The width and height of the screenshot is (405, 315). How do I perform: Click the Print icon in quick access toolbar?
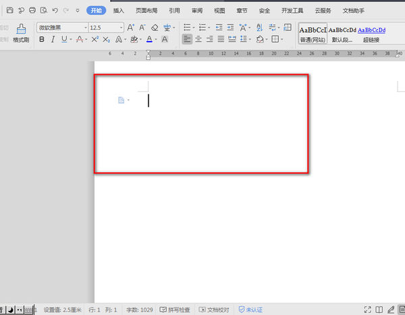tap(32, 10)
